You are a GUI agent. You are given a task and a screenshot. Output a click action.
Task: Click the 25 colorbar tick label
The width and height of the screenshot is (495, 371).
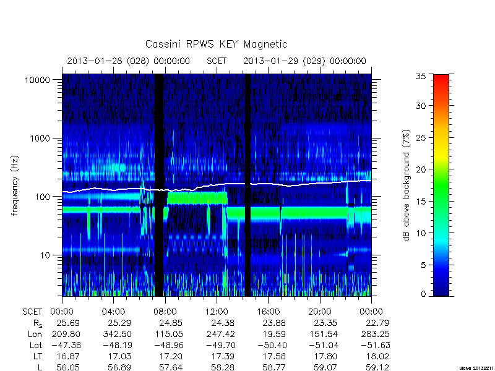pos(421,138)
